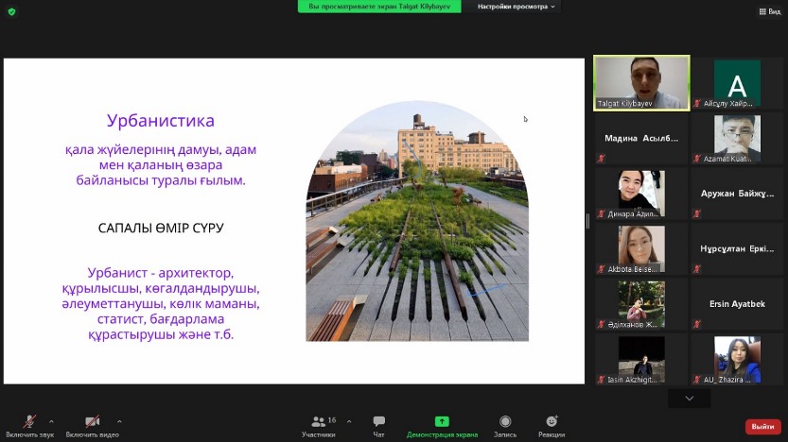Click Azamat Kuat participant video tile

[737, 138]
